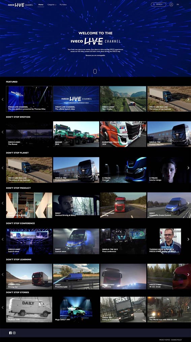Screen dimensions: 191x342
Task: Open the Facebook icon in the footer
Action: coord(10,333)
